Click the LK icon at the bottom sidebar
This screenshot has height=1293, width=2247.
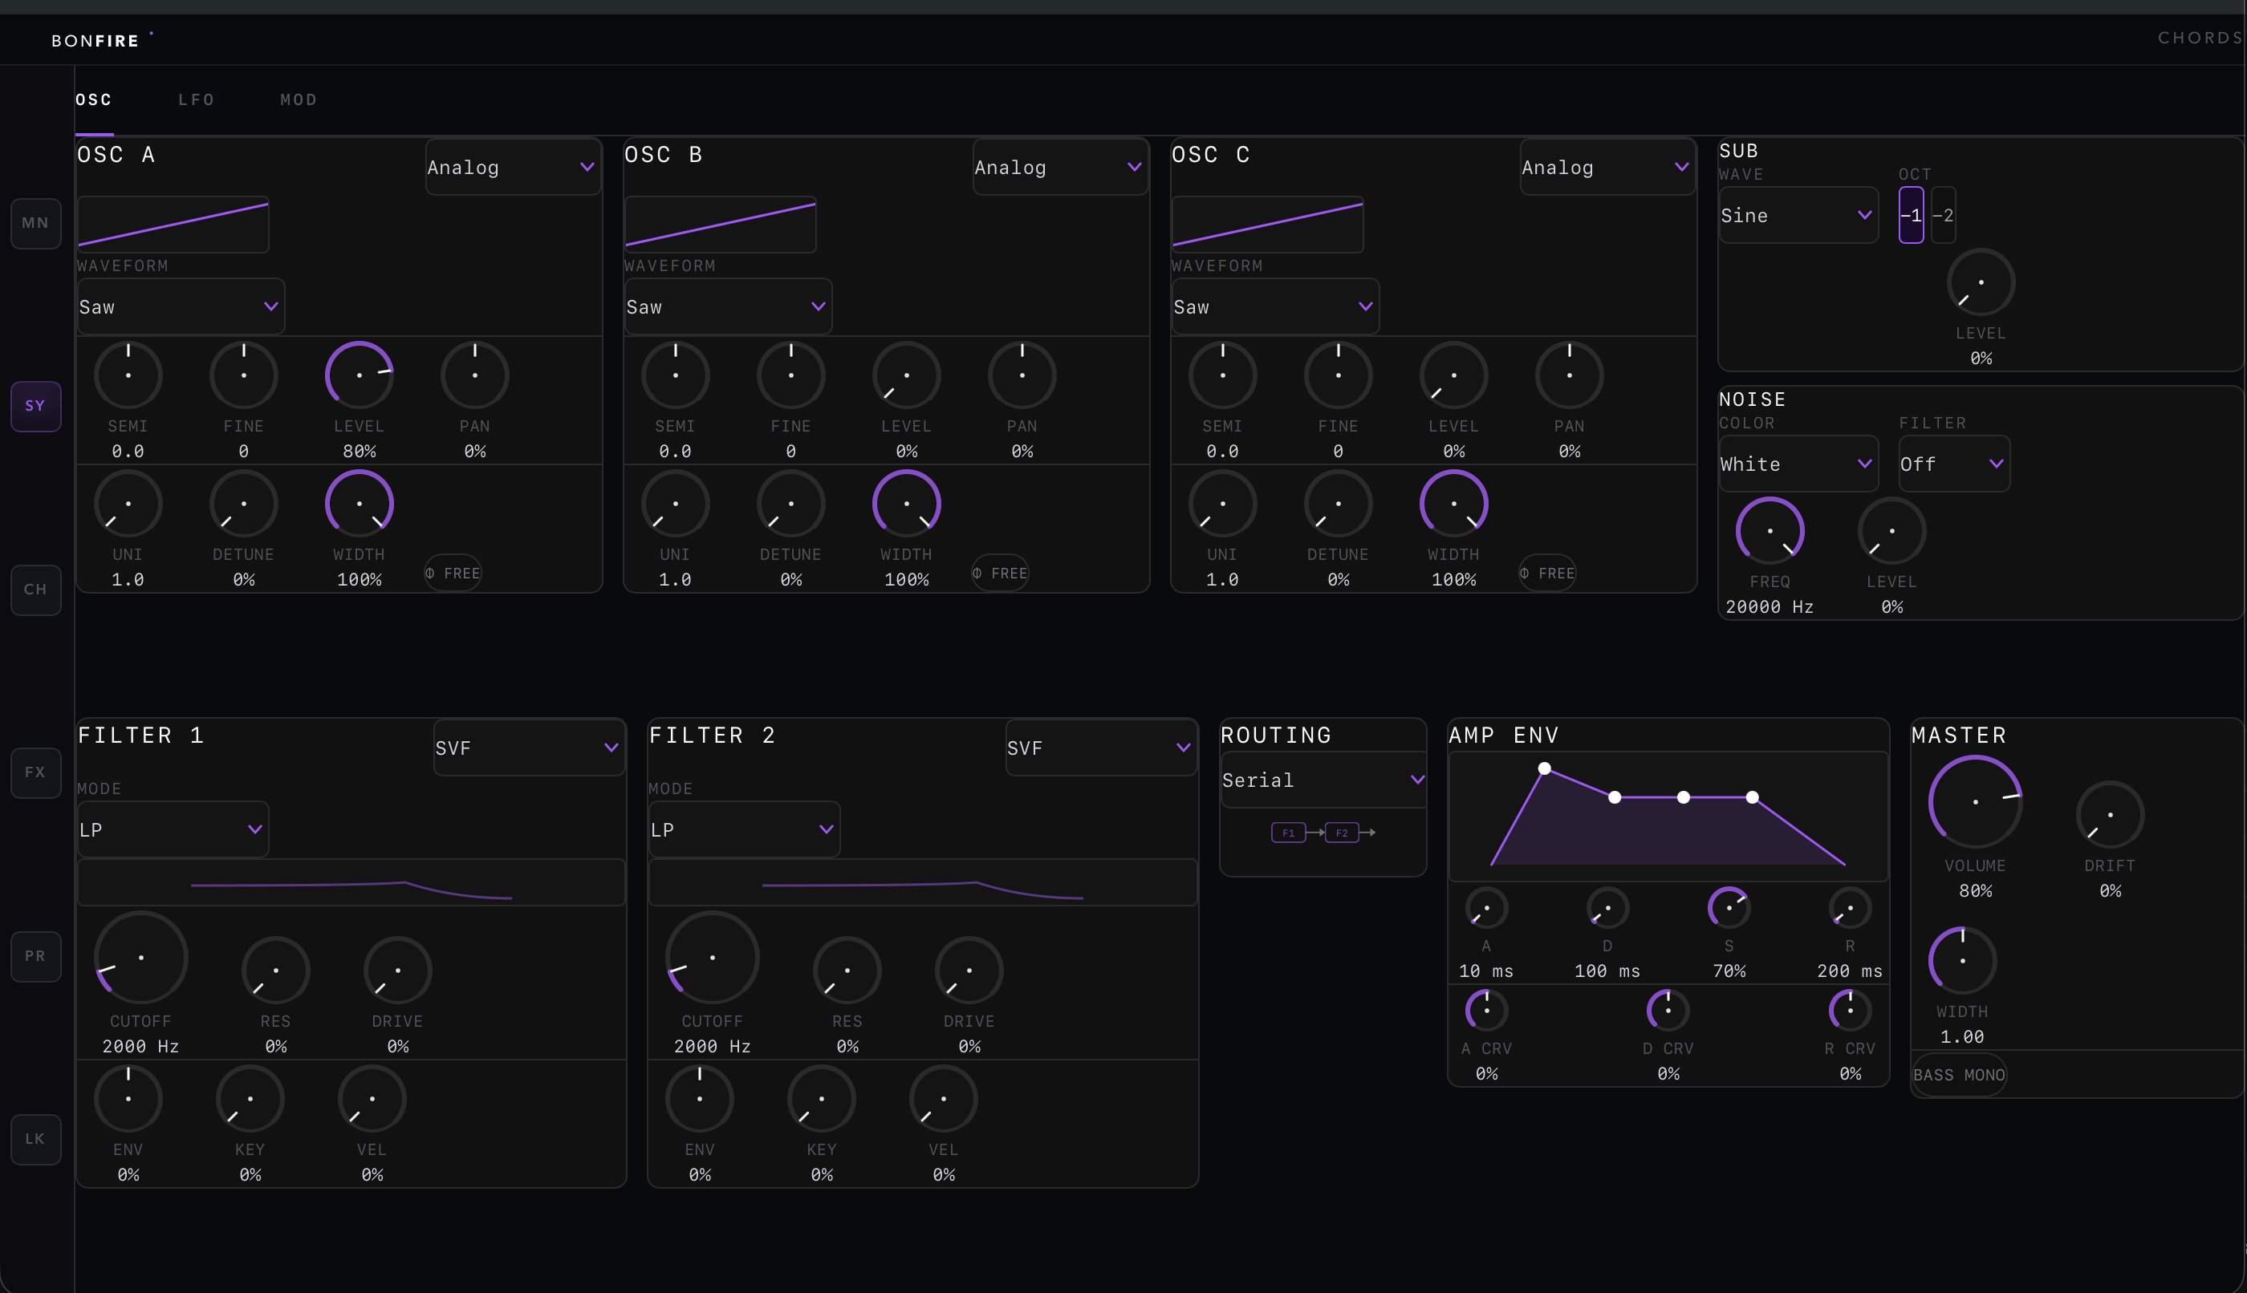[x=35, y=1138]
